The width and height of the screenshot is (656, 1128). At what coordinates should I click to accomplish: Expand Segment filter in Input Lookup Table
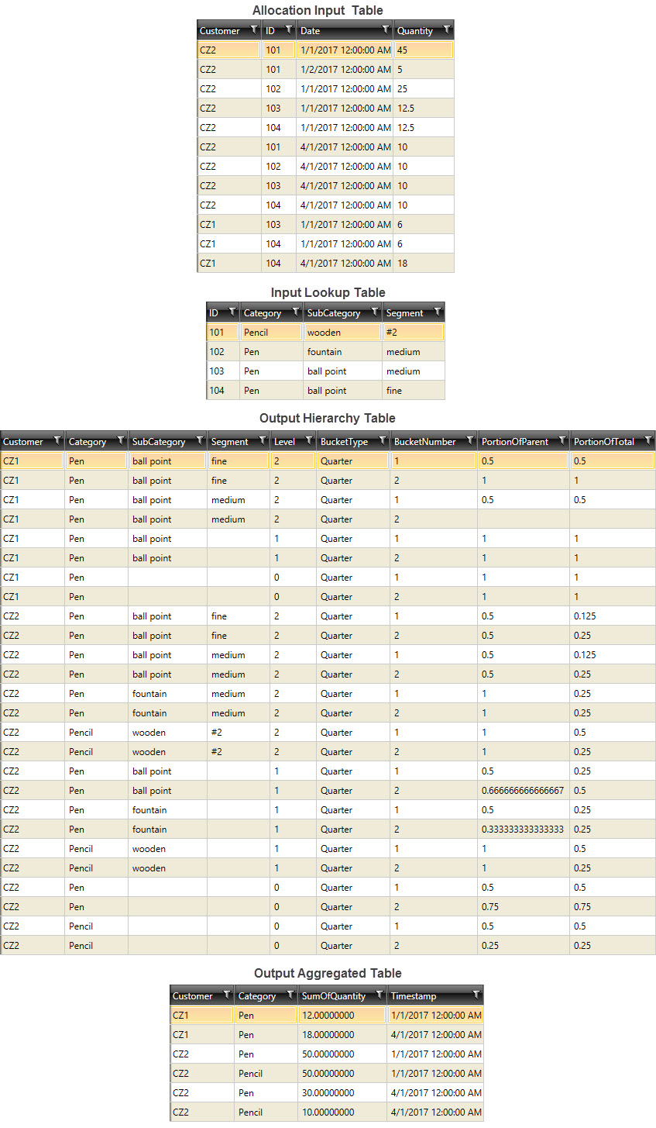click(438, 313)
